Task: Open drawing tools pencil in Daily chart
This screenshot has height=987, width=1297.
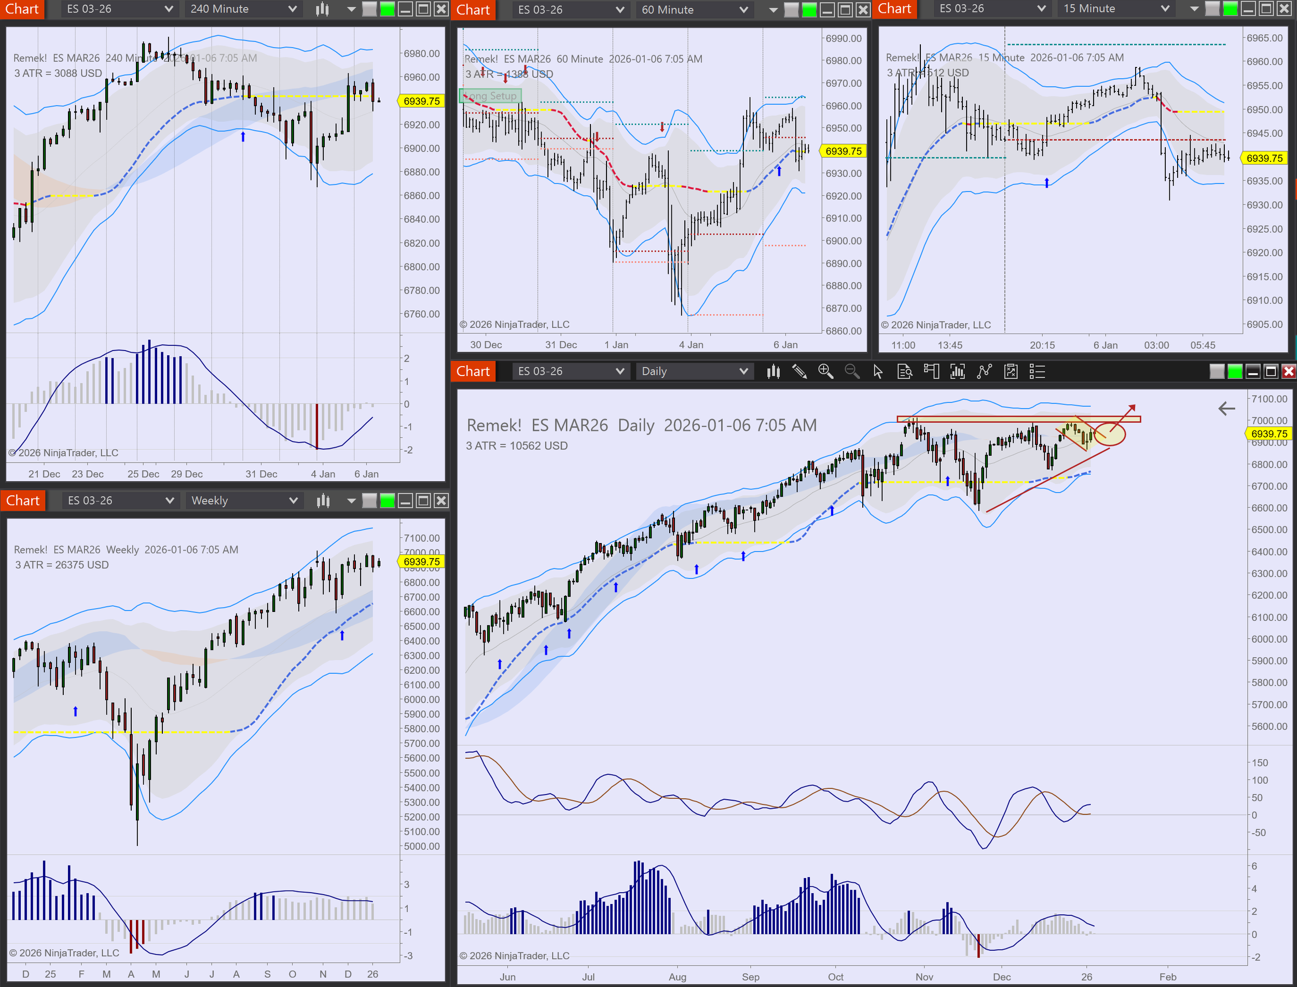Action: (x=799, y=371)
